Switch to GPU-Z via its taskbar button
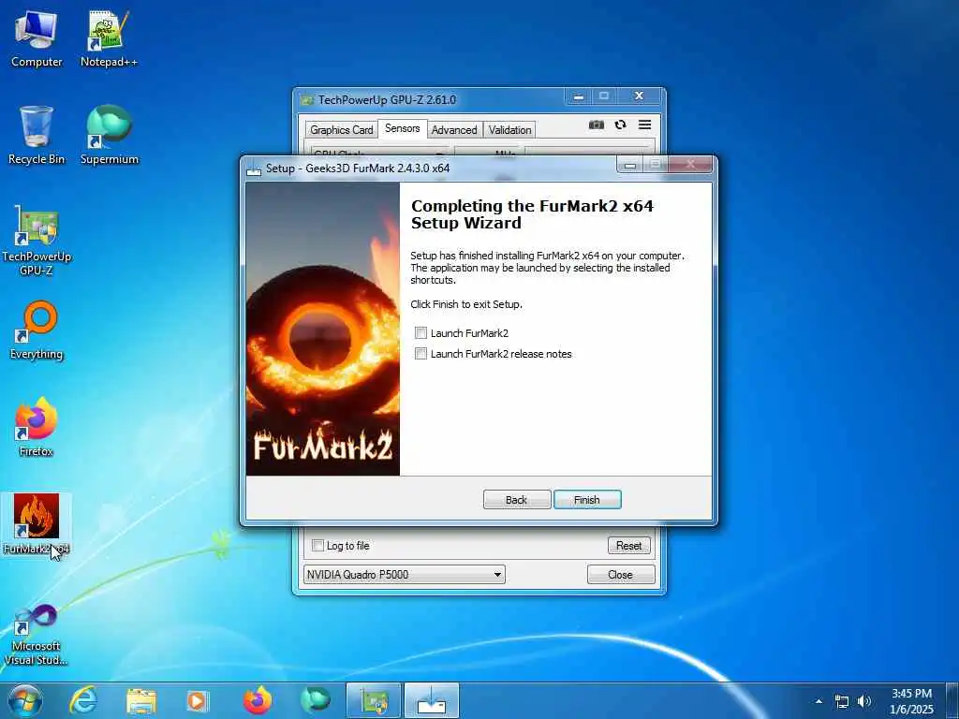Viewport: 959px width, 719px height. pos(374,700)
